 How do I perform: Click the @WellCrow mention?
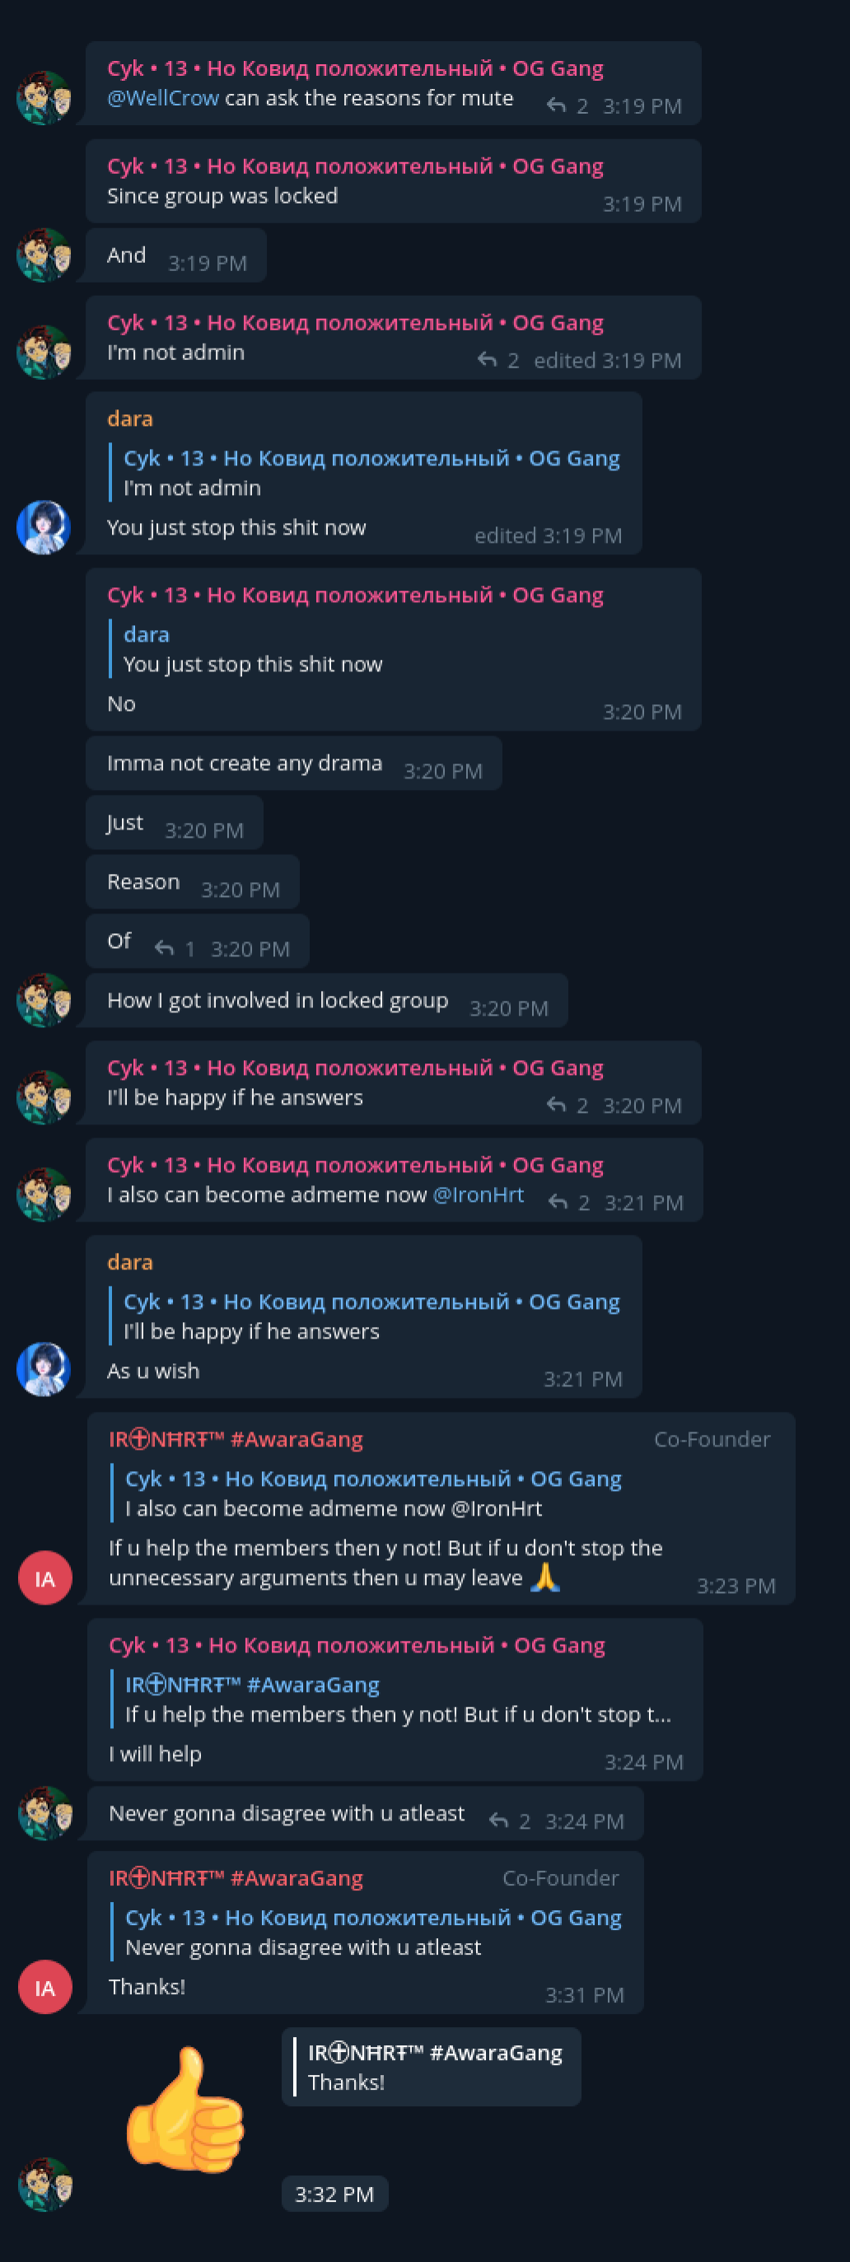coord(163,98)
